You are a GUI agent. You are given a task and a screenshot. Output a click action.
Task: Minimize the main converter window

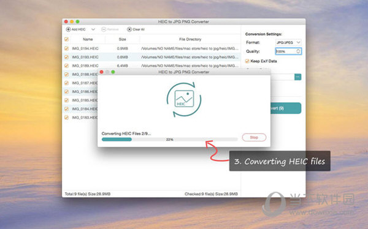point(72,21)
